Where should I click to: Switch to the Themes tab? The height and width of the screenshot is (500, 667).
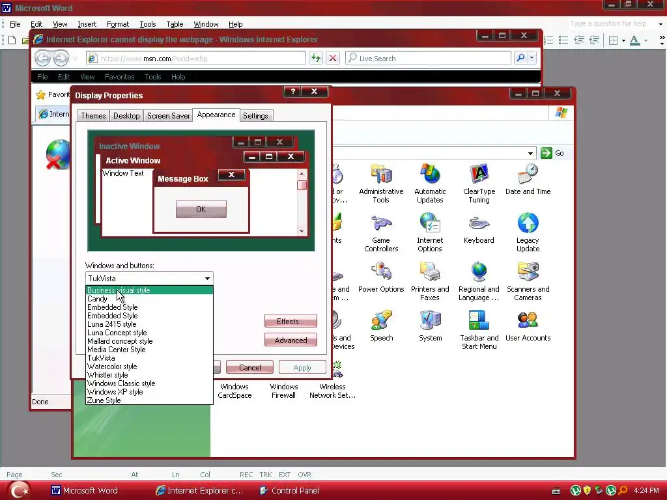pyautogui.click(x=93, y=116)
